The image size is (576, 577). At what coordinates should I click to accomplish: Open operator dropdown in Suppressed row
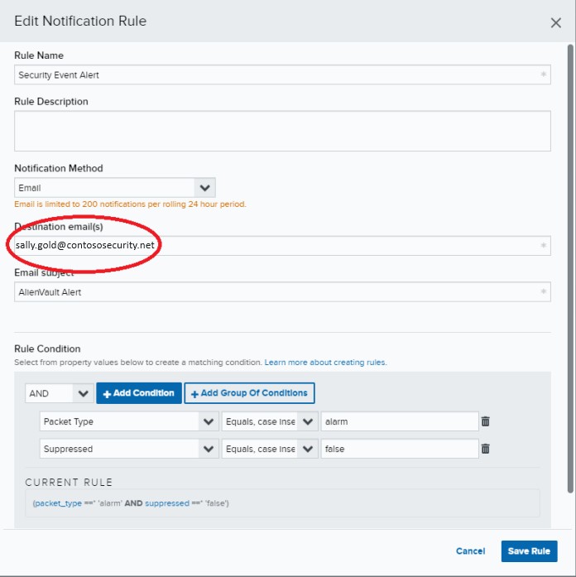pyautogui.click(x=270, y=449)
